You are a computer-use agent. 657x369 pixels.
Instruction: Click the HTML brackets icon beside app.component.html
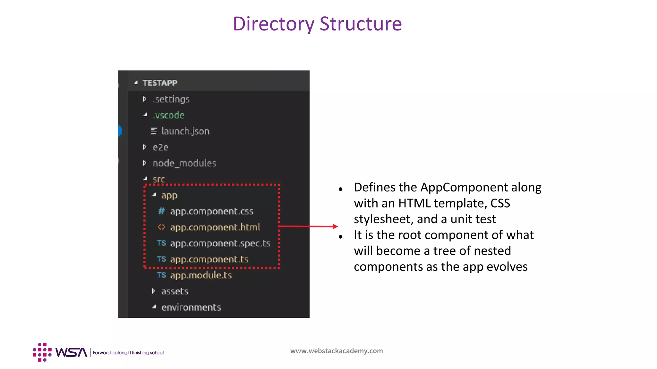coord(161,227)
